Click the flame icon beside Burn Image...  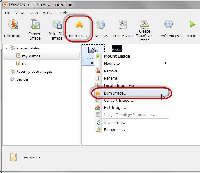pos(98,93)
